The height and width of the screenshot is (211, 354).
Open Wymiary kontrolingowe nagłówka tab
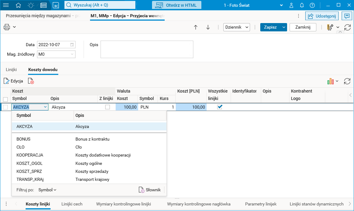(x=199, y=204)
